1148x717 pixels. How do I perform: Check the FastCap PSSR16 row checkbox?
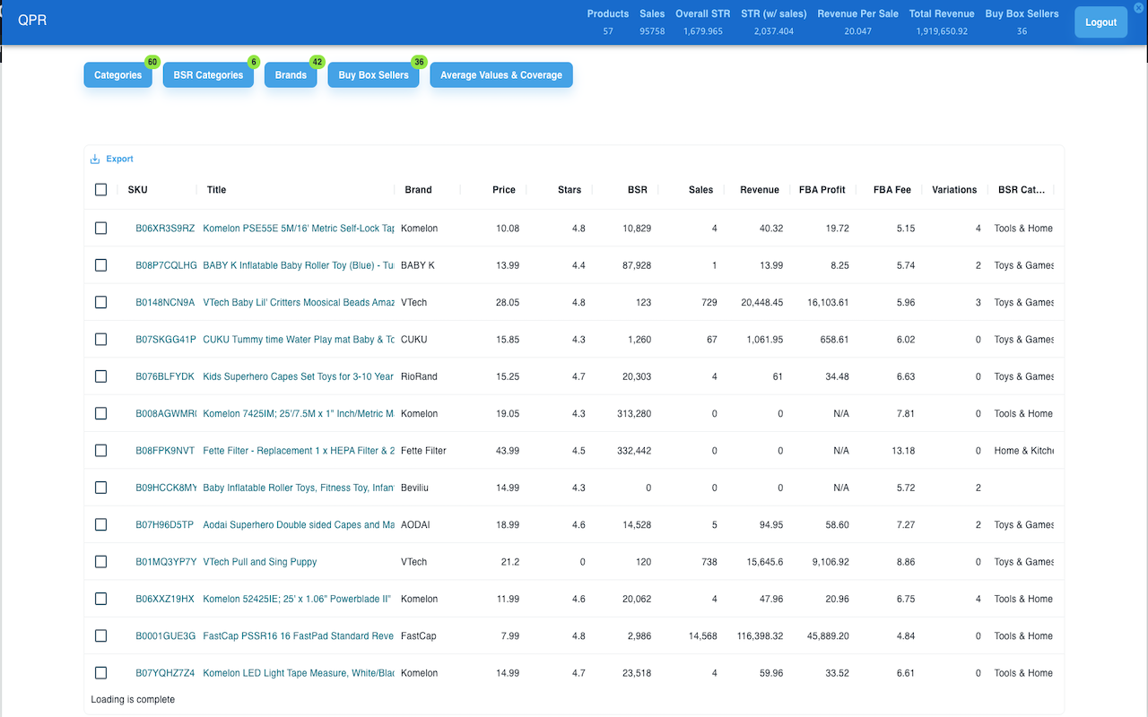pyautogui.click(x=100, y=635)
